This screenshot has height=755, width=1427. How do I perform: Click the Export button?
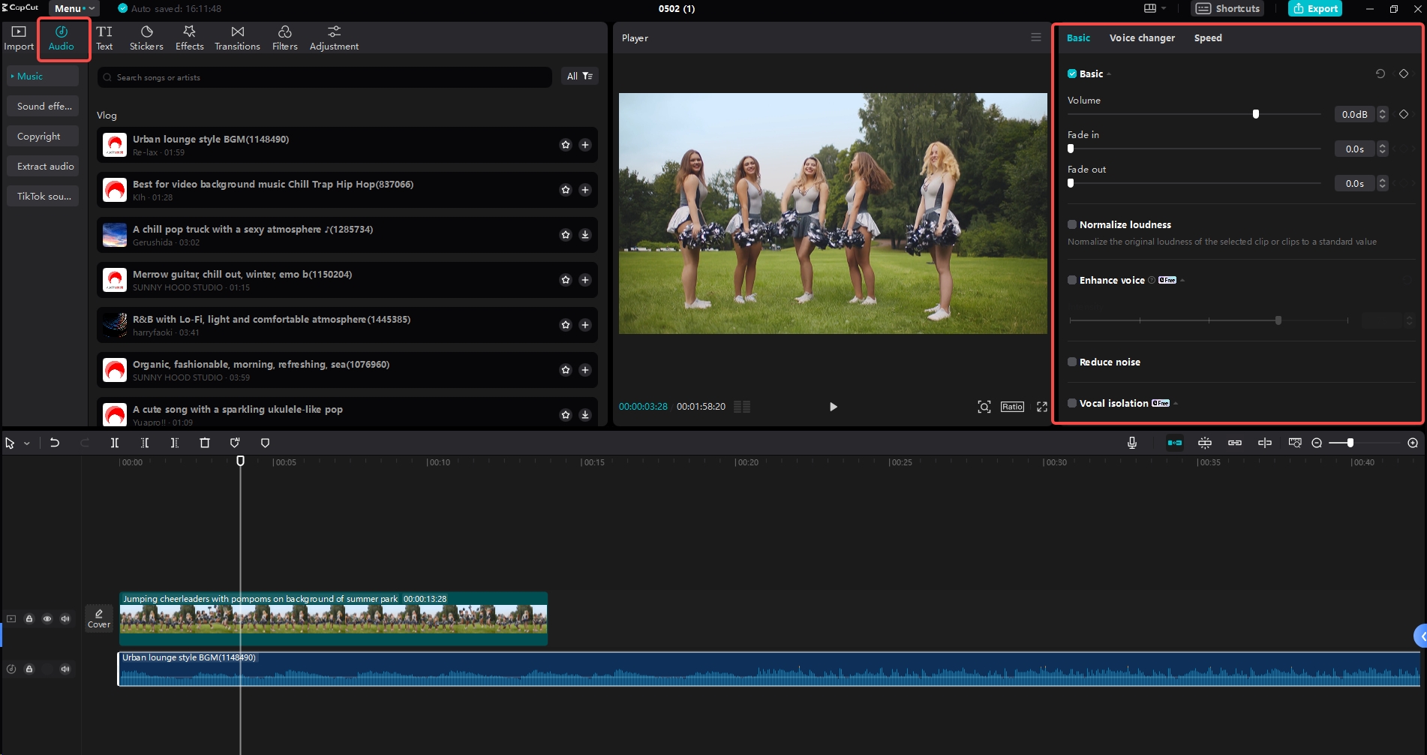[x=1315, y=9]
